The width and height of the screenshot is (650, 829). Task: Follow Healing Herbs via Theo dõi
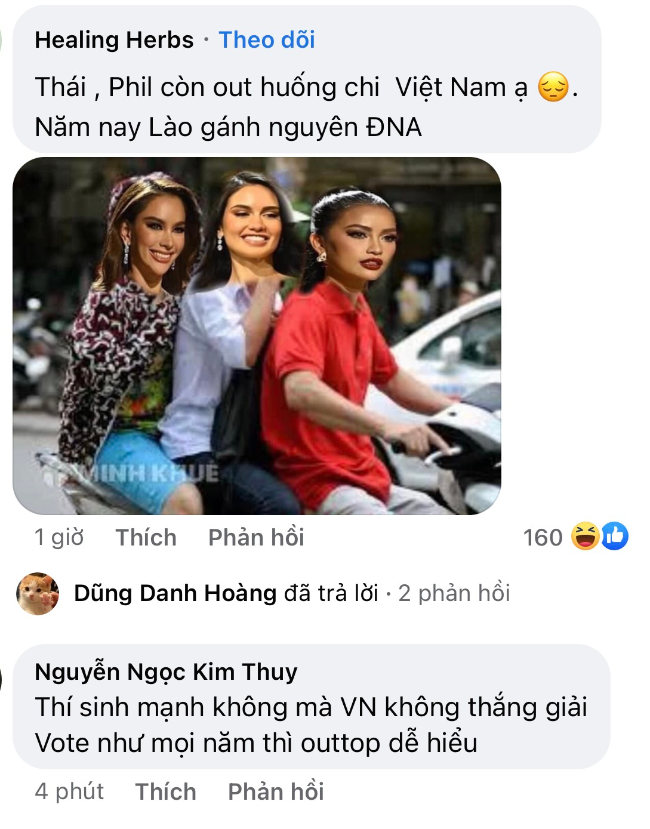click(267, 40)
